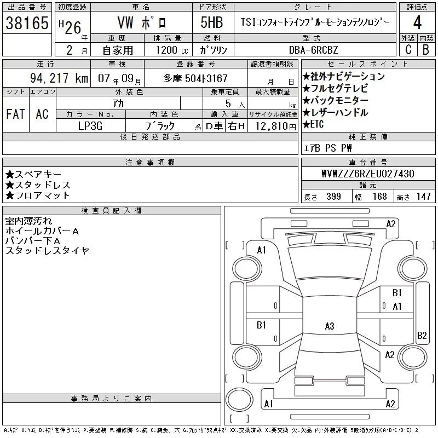Select the registration number 多摩 504ト3167
This screenshot has width=438, height=438.
(x=195, y=78)
